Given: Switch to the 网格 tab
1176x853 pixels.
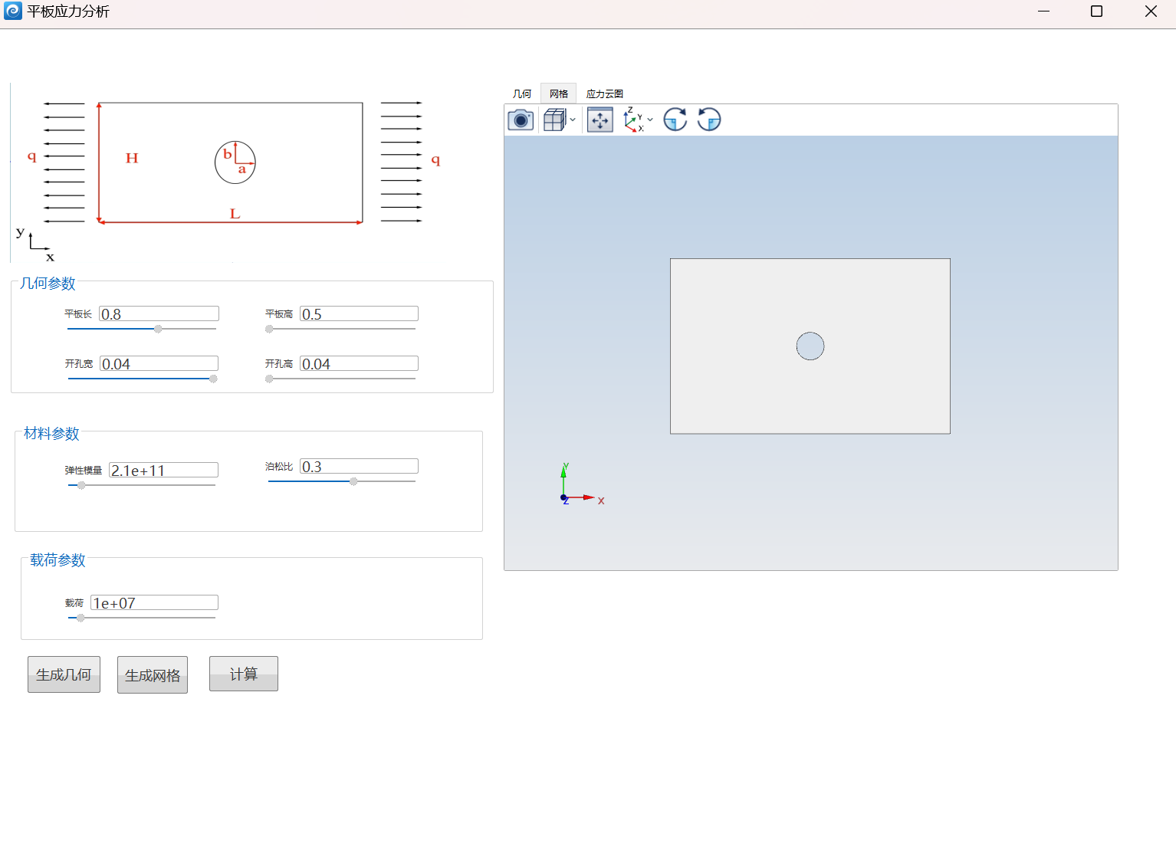Looking at the screenshot, I should (x=559, y=94).
